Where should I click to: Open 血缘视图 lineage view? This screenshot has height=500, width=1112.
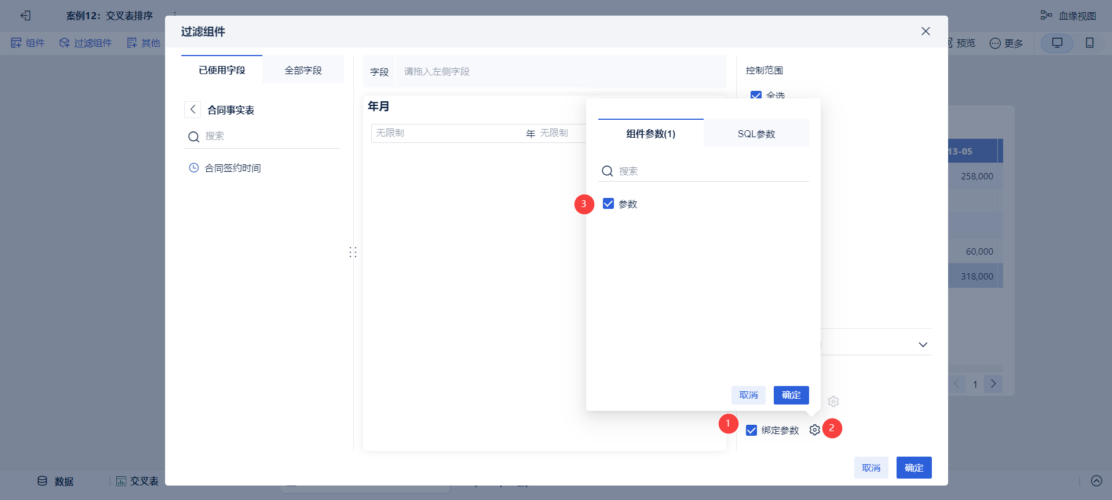tap(1068, 16)
